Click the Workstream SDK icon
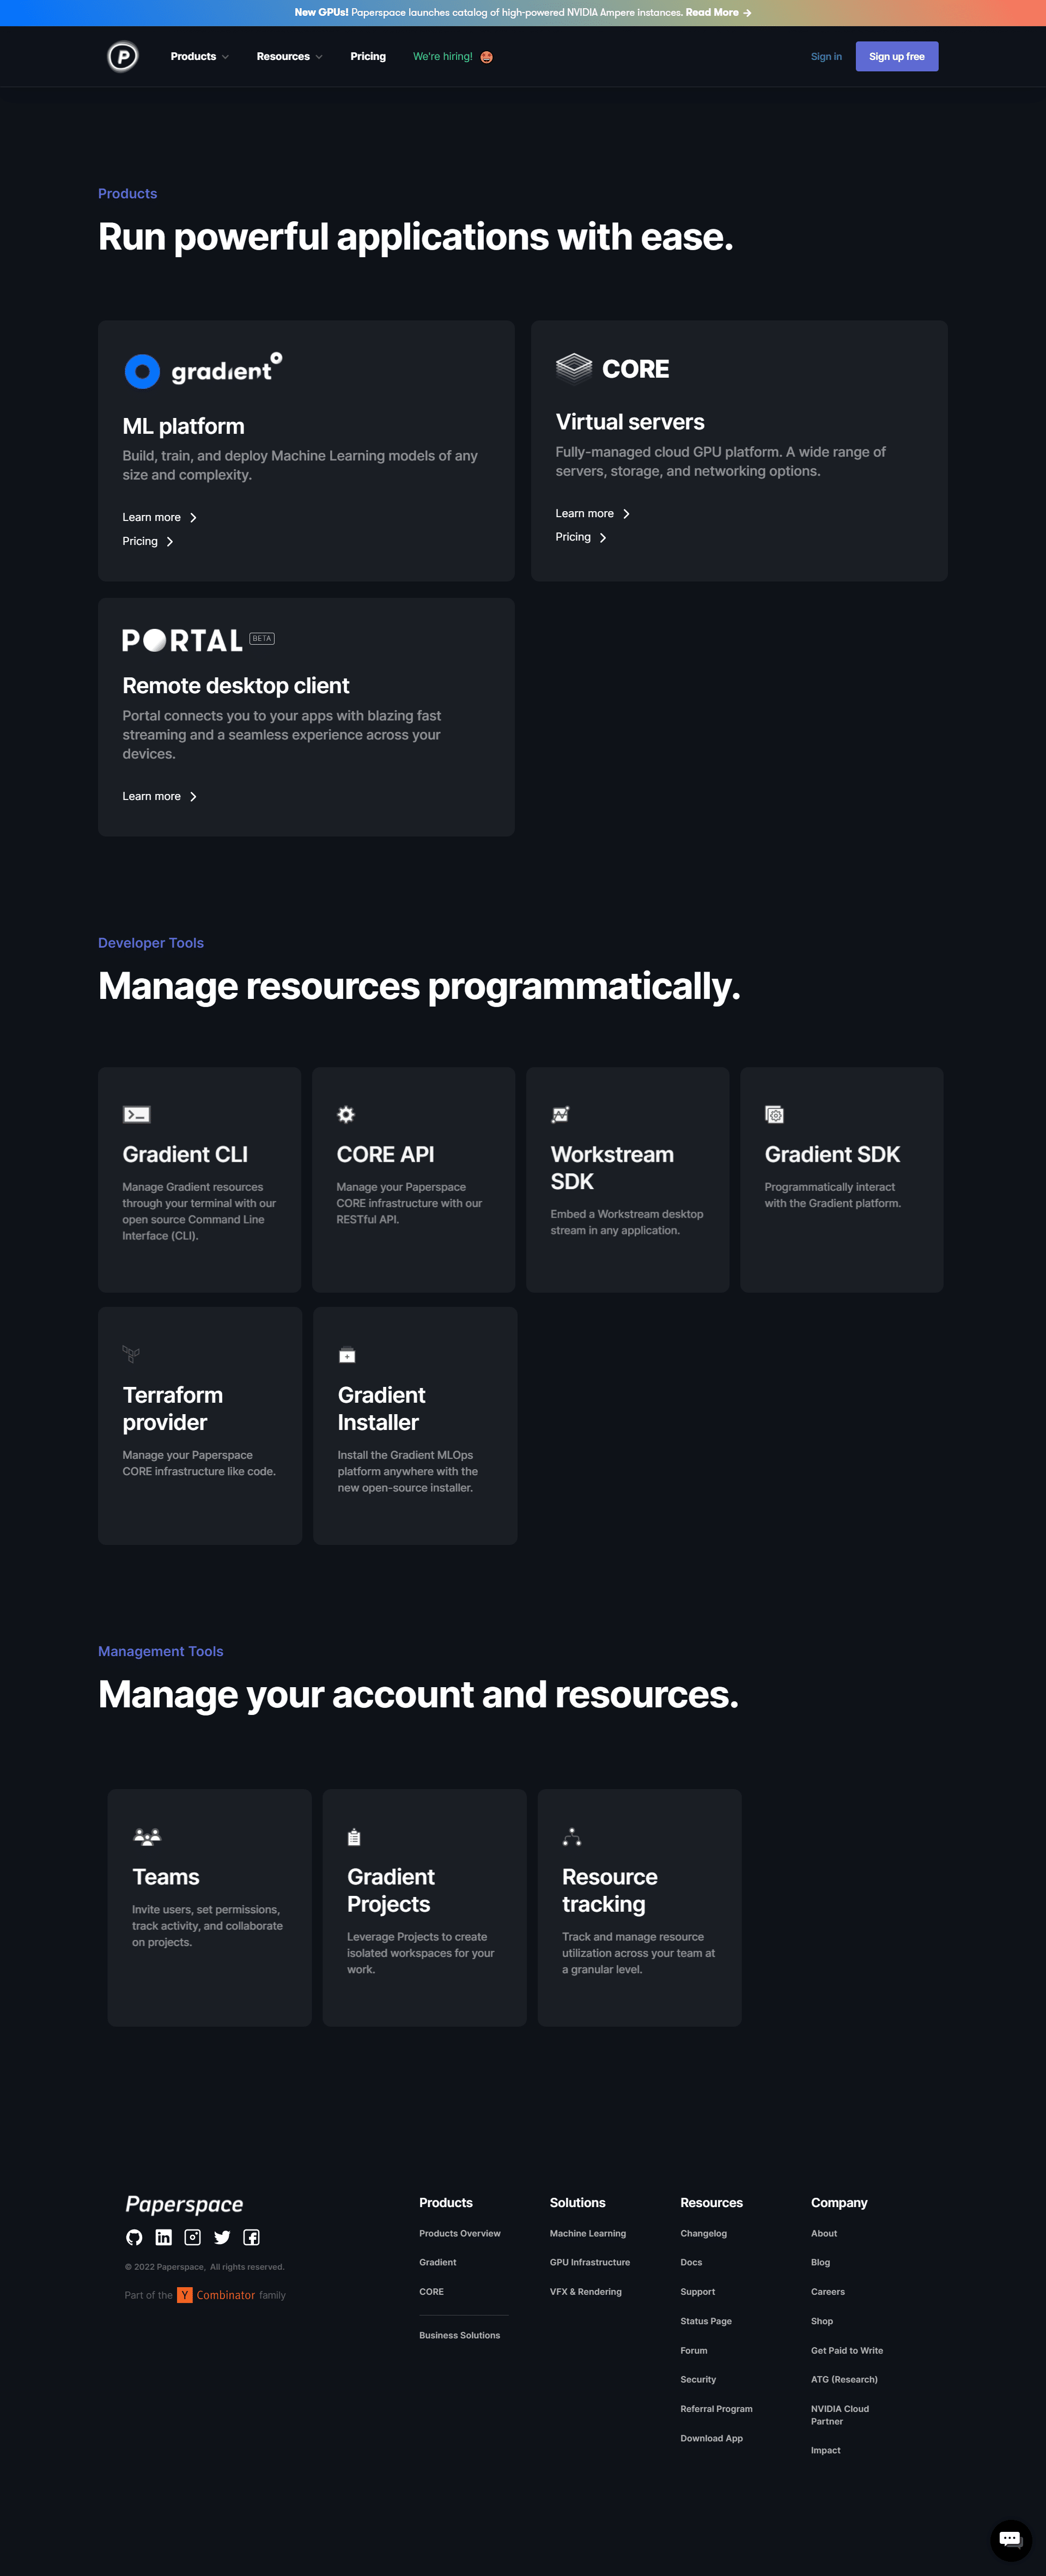Screen dimensions: 1046x2576 560,1114
